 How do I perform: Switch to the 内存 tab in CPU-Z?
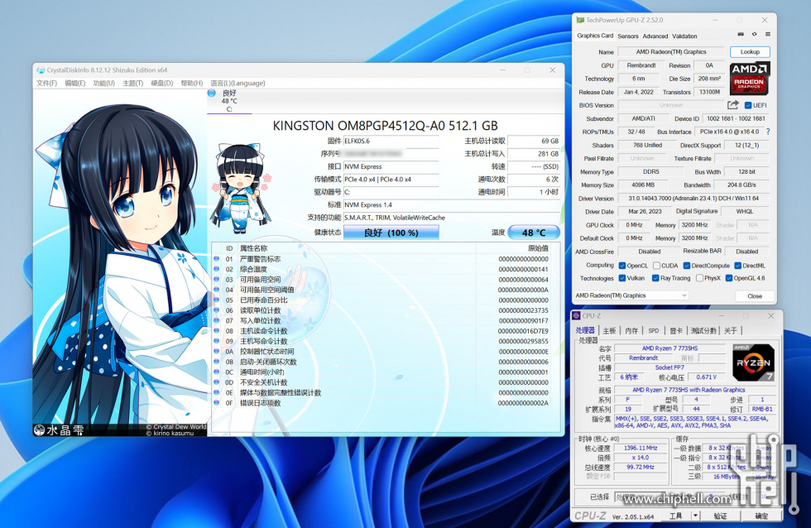point(631,330)
